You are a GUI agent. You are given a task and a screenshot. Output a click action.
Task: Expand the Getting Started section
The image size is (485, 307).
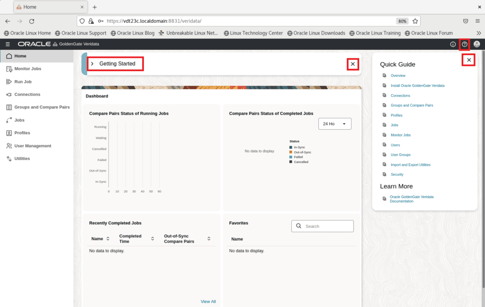point(92,63)
